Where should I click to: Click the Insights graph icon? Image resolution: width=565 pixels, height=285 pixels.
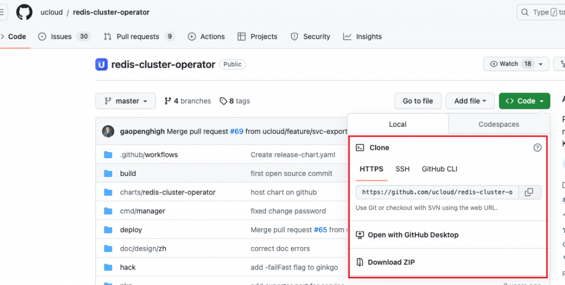pos(347,37)
